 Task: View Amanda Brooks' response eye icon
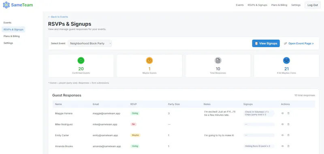point(282,146)
